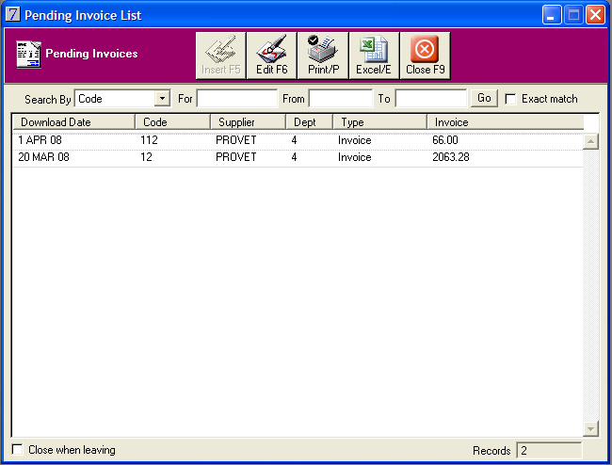612x465 pixels.
Task: Click the list scrollbar up arrow
Action: pos(590,141)
